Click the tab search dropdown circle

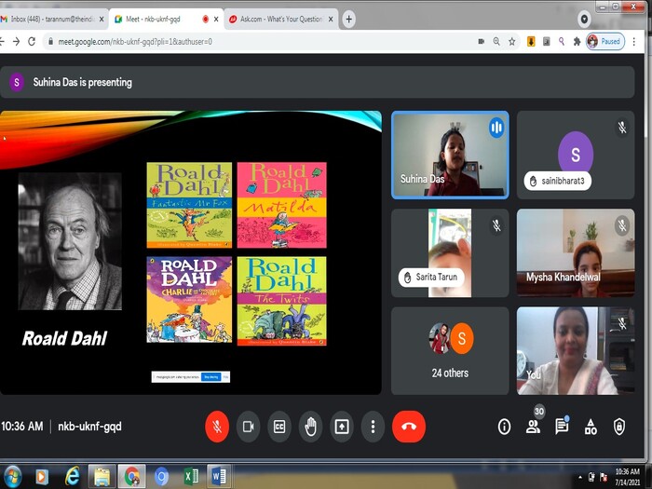[x=584, y=20]
